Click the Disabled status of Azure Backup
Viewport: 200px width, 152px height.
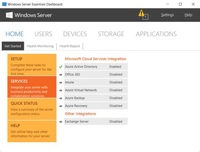click(116, 98)
